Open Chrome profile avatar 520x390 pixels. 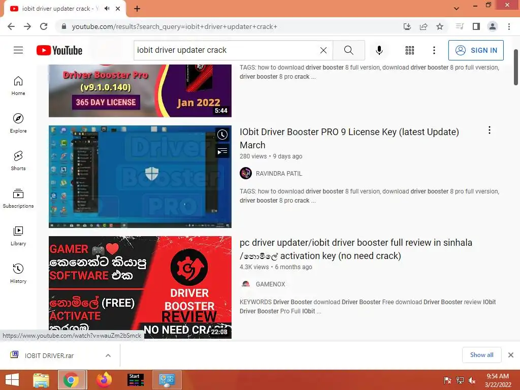point(493,26)
